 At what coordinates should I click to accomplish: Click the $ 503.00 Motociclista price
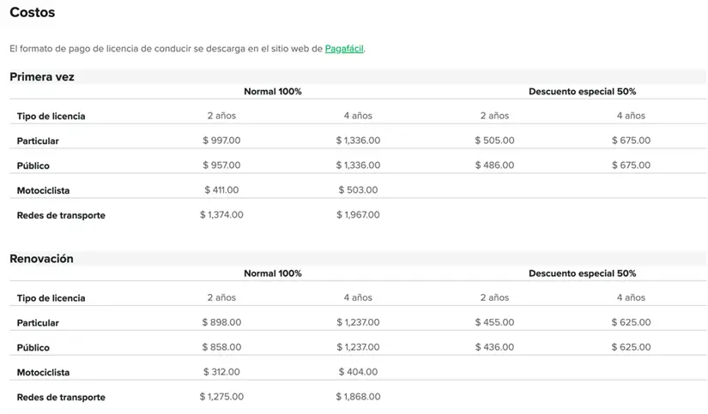pyautogui.click(x=358, y=190)
